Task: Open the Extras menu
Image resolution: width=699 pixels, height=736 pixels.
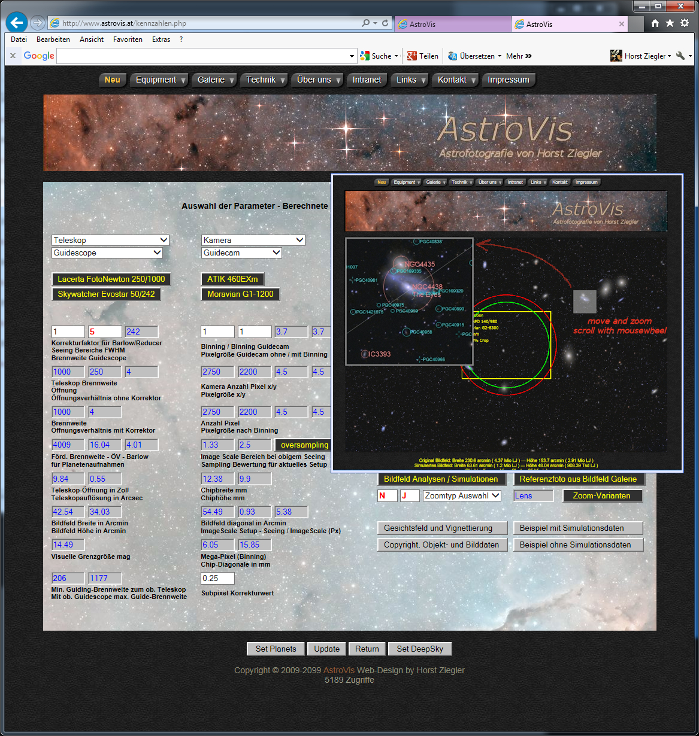Action: click(161, 39)
